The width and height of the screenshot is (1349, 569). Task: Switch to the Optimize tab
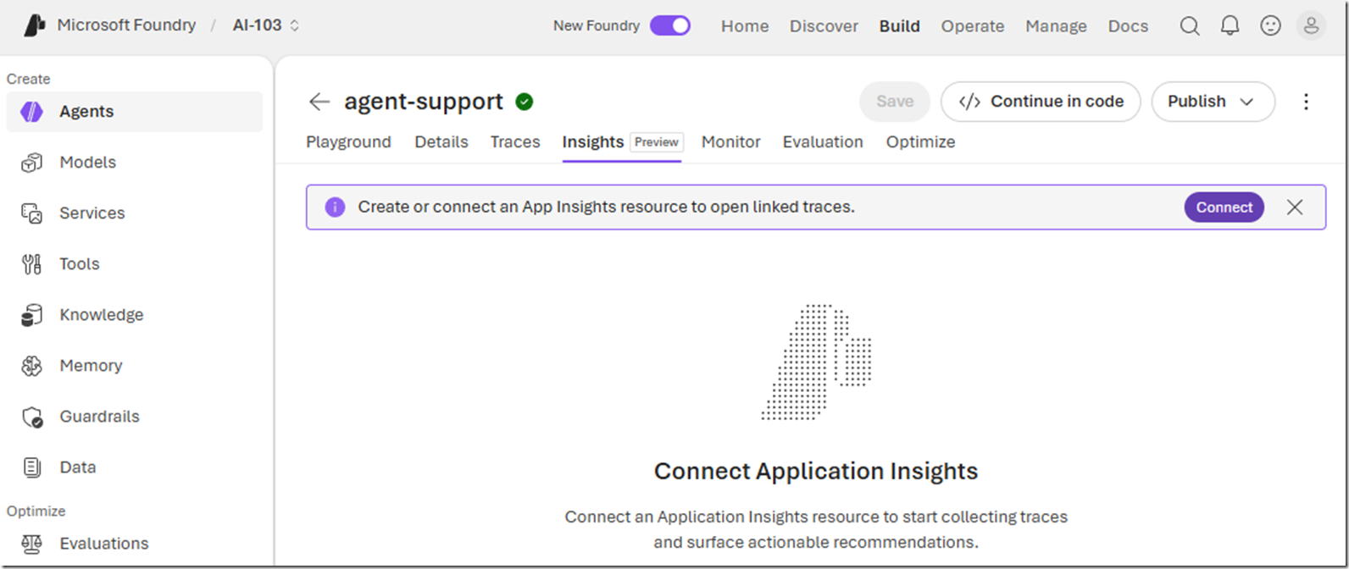tap(920, 142)
